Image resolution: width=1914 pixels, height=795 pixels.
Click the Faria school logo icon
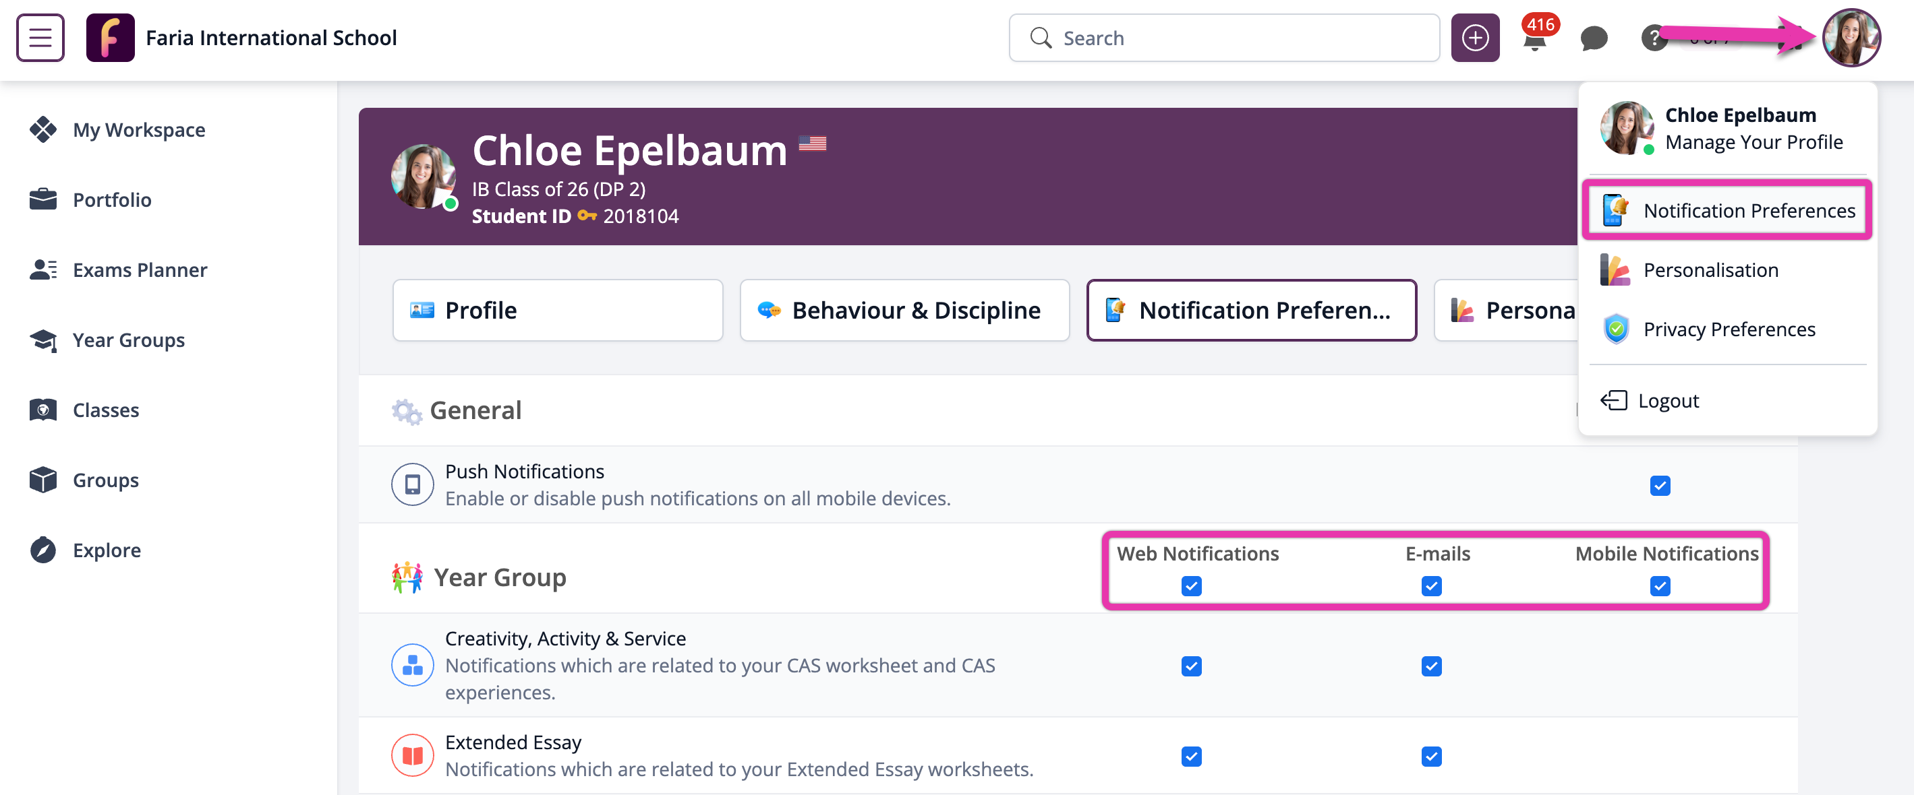pyautogui.click(x=110, y=37)
